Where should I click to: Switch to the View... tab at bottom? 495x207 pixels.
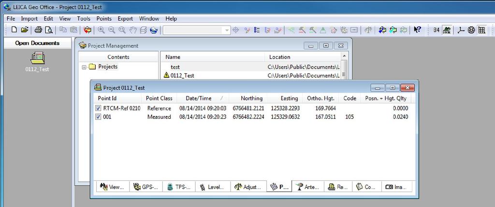tap(113, 187)
